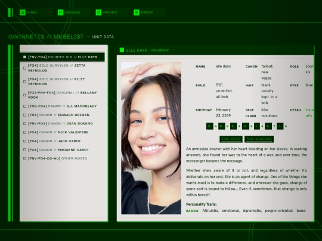
Task: Tick the checkbox for Zetta Reynolds
Action: 24,68
